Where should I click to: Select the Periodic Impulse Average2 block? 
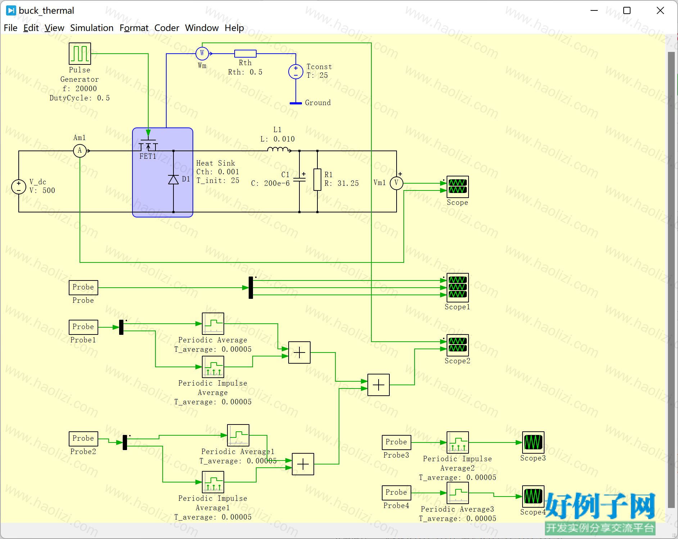[x=458, y=443]
